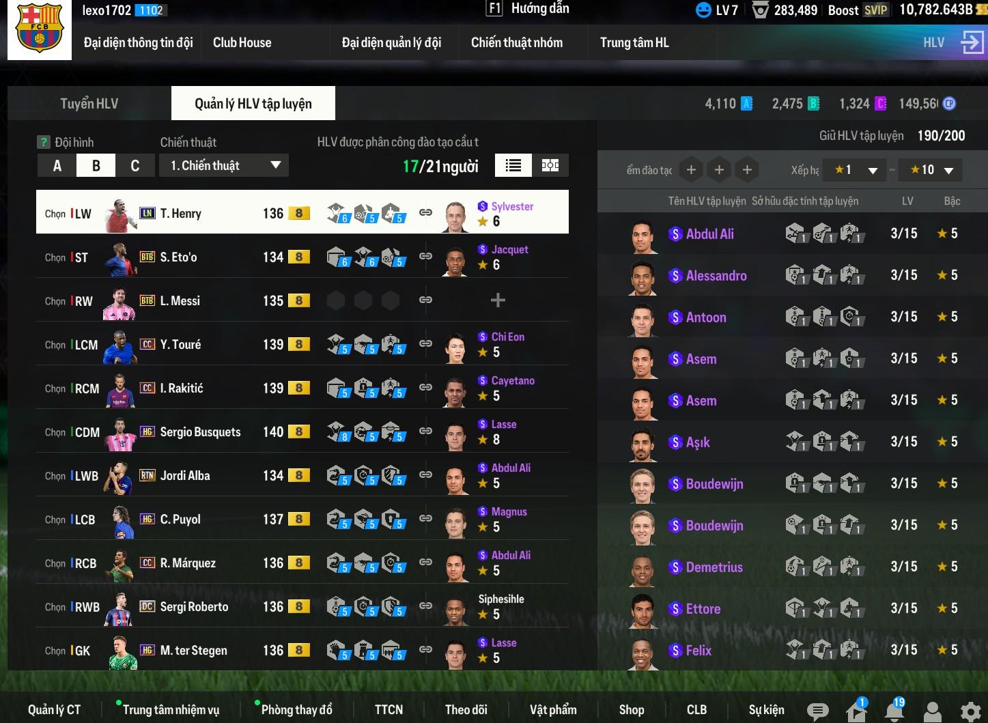Viewport: 988px width, 723px height.
Task: Open the chat speech bubble icon
Action: (817, 711)
